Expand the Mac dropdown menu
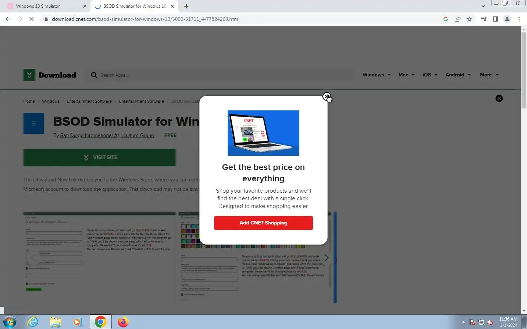Viewport: 527px width, 329px height. (406, 75)
